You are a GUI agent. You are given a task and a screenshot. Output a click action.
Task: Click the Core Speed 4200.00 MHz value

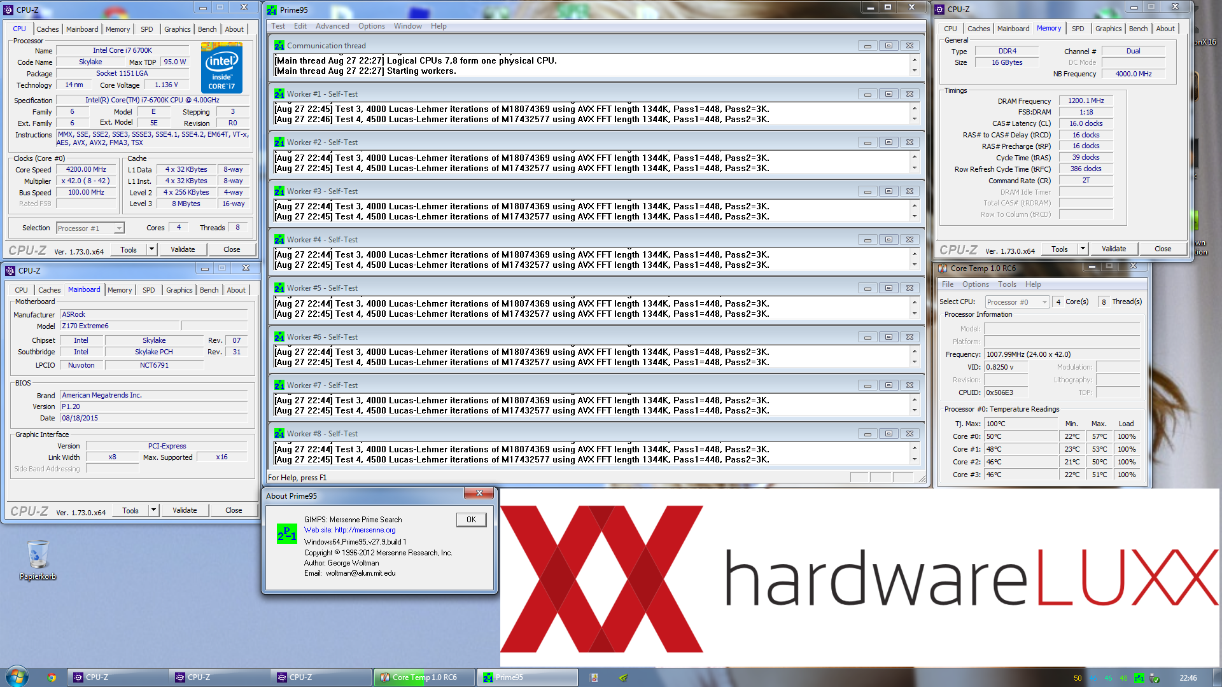(86, 170)
